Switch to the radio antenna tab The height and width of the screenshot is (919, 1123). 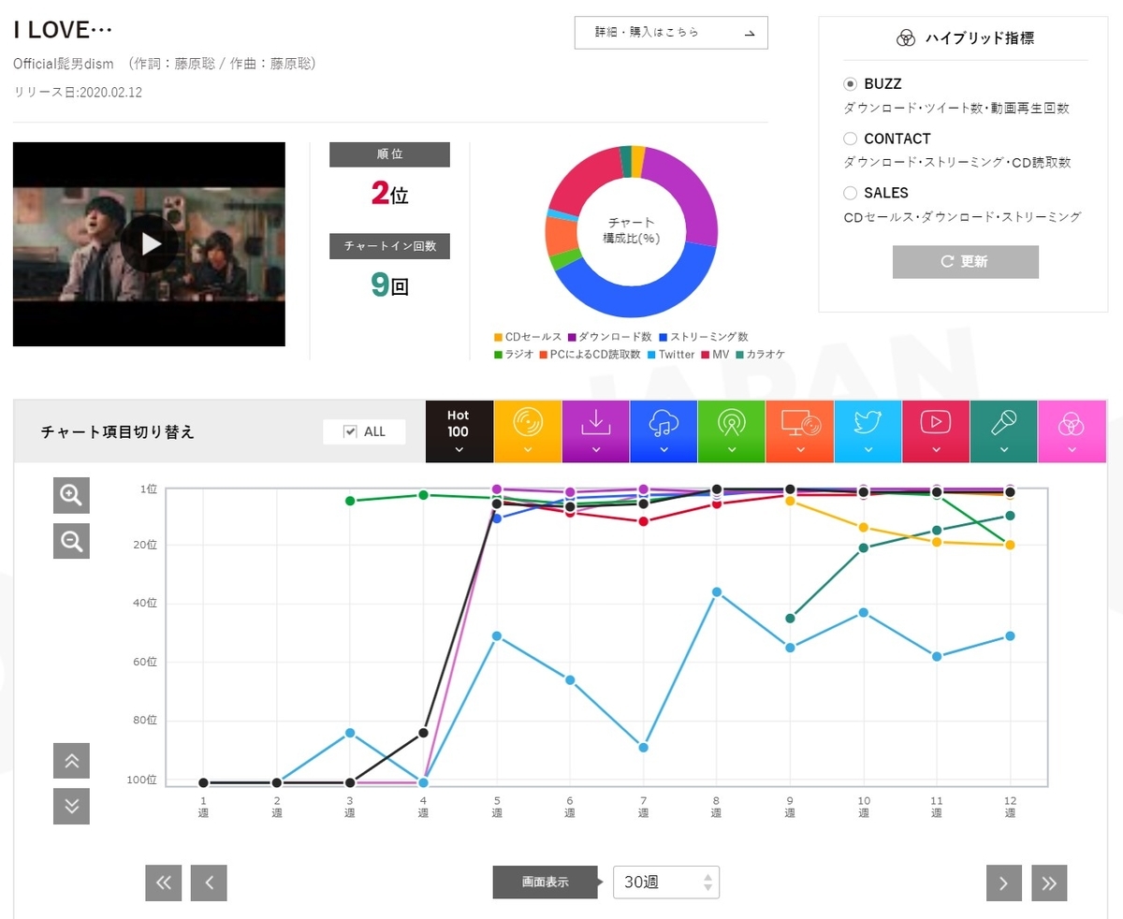pyautogui.click(x=731, y=431)
